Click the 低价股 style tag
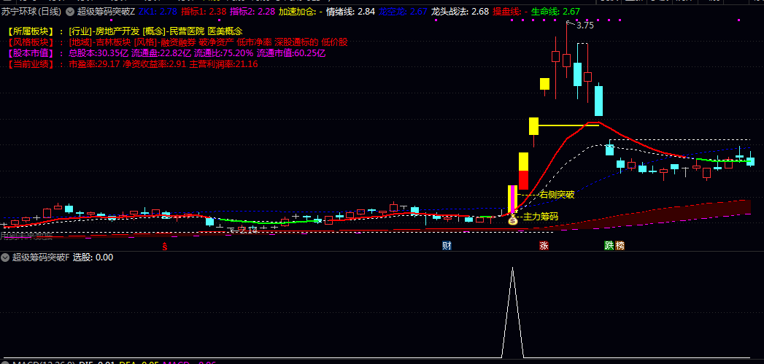764x364 pixels. coord(334,42)
